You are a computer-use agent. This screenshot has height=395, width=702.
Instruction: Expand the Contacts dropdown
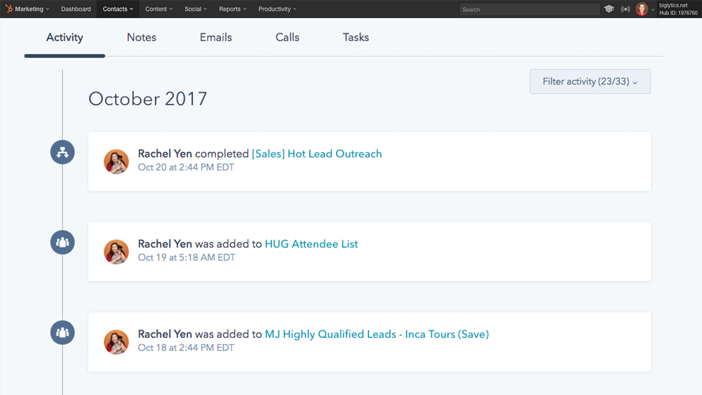[118, 9]
